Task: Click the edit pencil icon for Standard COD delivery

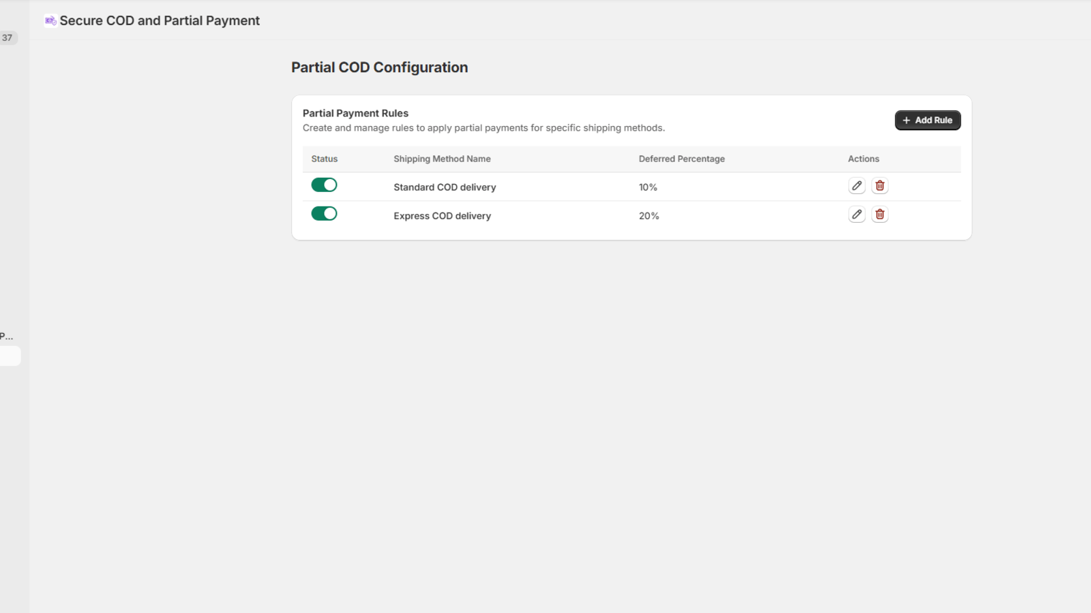Action: coord(856,185)
